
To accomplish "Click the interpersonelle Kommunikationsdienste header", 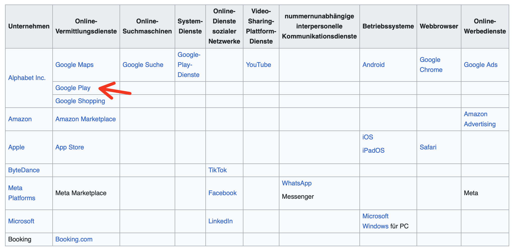I will pyautogui.click(x=319, y=26).
